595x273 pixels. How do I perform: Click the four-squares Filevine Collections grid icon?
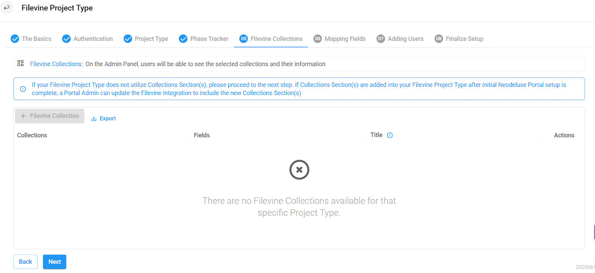pos(20,63)
